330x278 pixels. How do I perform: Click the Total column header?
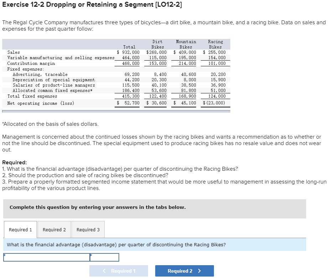[129, 47]
